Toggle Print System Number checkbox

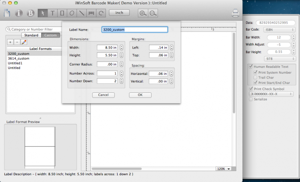click(x=255, y=72)
